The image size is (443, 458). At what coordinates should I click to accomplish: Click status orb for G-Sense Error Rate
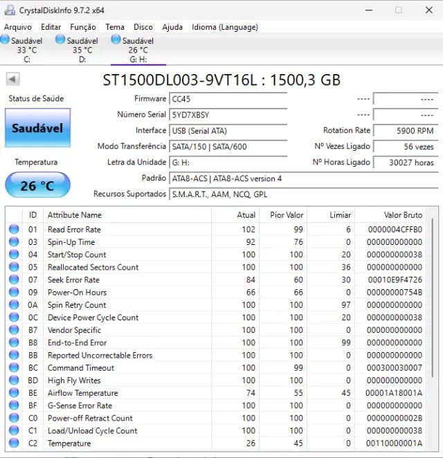(14, 405)
